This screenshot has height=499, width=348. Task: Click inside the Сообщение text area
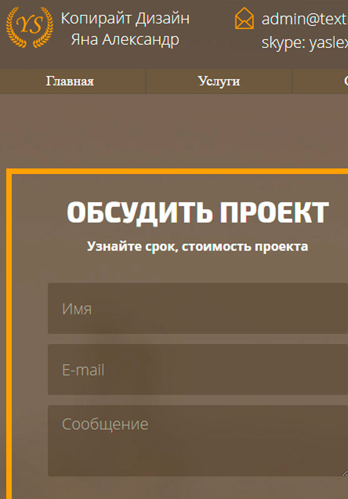tap(198, 441)
